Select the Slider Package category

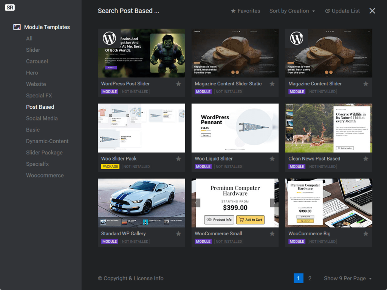[45, 153]
